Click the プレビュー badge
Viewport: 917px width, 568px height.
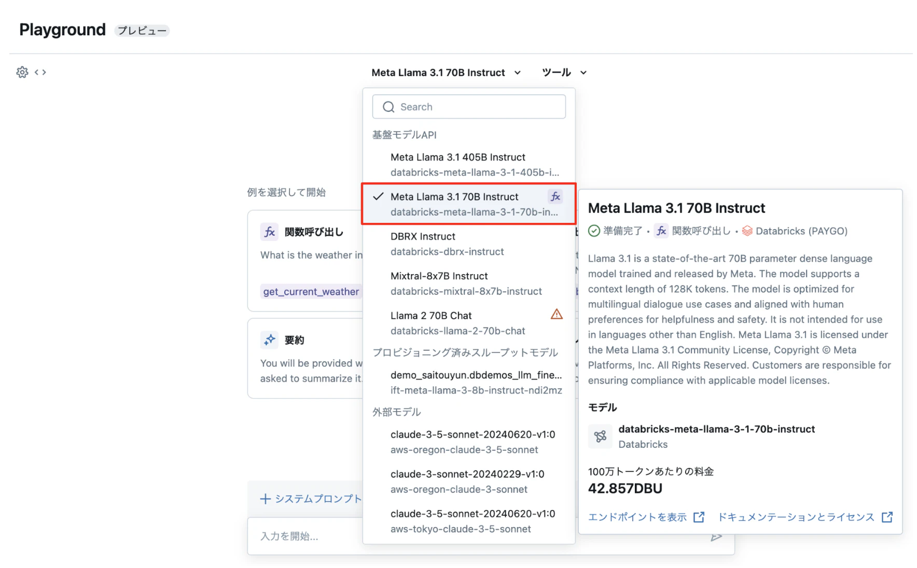142,31
